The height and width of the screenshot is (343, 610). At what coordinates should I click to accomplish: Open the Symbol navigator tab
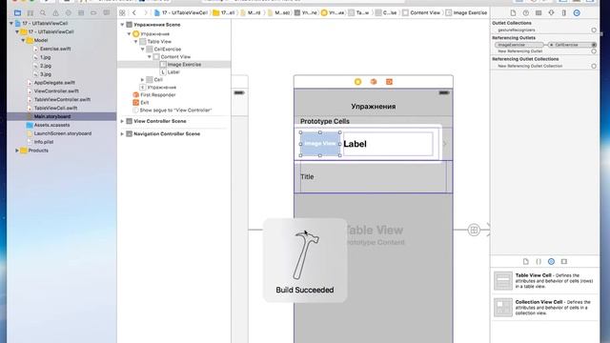click(x=30, y=12)
